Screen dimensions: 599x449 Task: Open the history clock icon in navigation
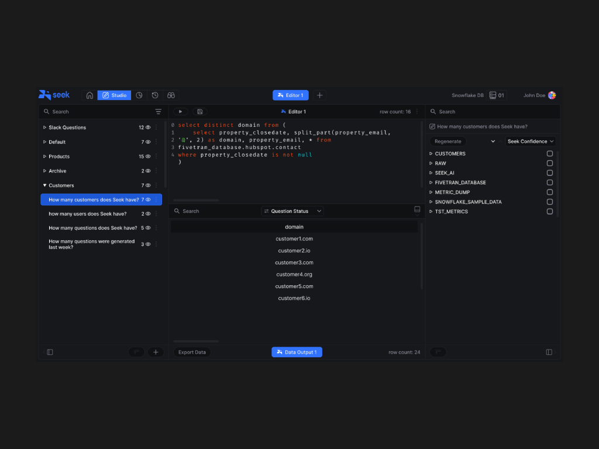pyautogui.click(x=155, y=95)
